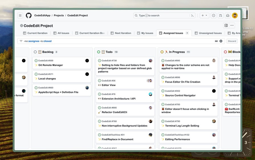Click the assignee avatar on CodeEdit #76
The width and height of the screenshot is (255, 160).
[x=150, y=94]
